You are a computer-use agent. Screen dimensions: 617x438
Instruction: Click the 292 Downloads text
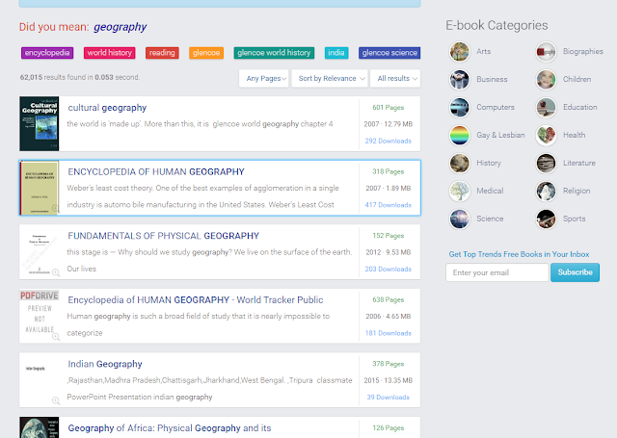(x=388, y=141)
